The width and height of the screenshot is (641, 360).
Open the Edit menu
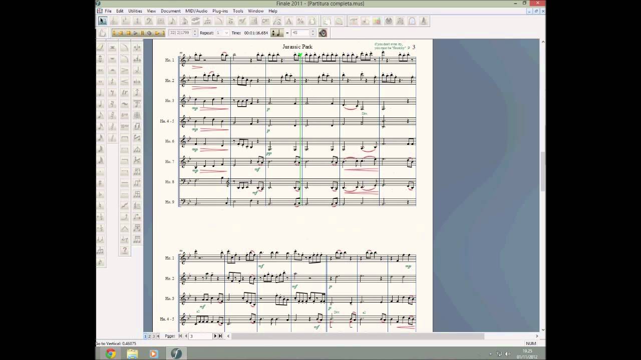click(120, 11)
